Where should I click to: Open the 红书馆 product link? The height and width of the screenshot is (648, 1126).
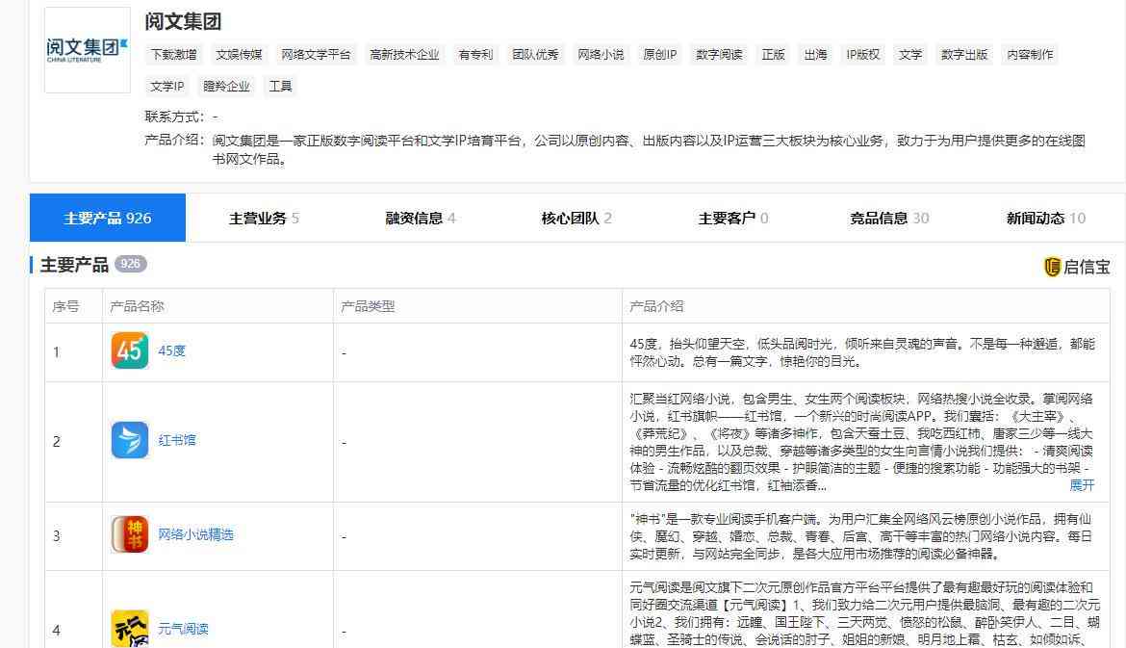tap(177, 440)
